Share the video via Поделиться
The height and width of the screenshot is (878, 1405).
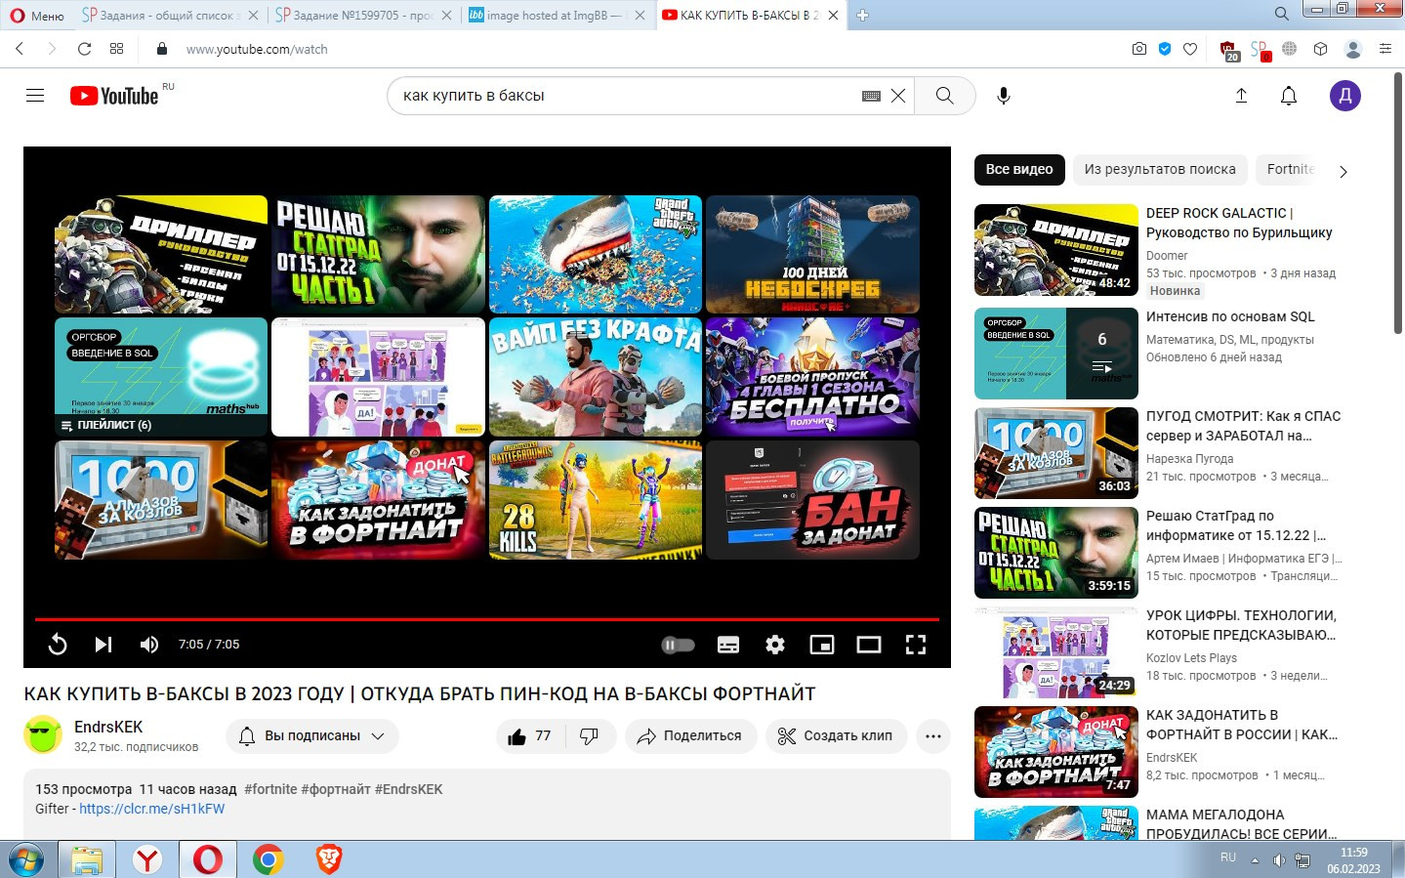[690, 736]
